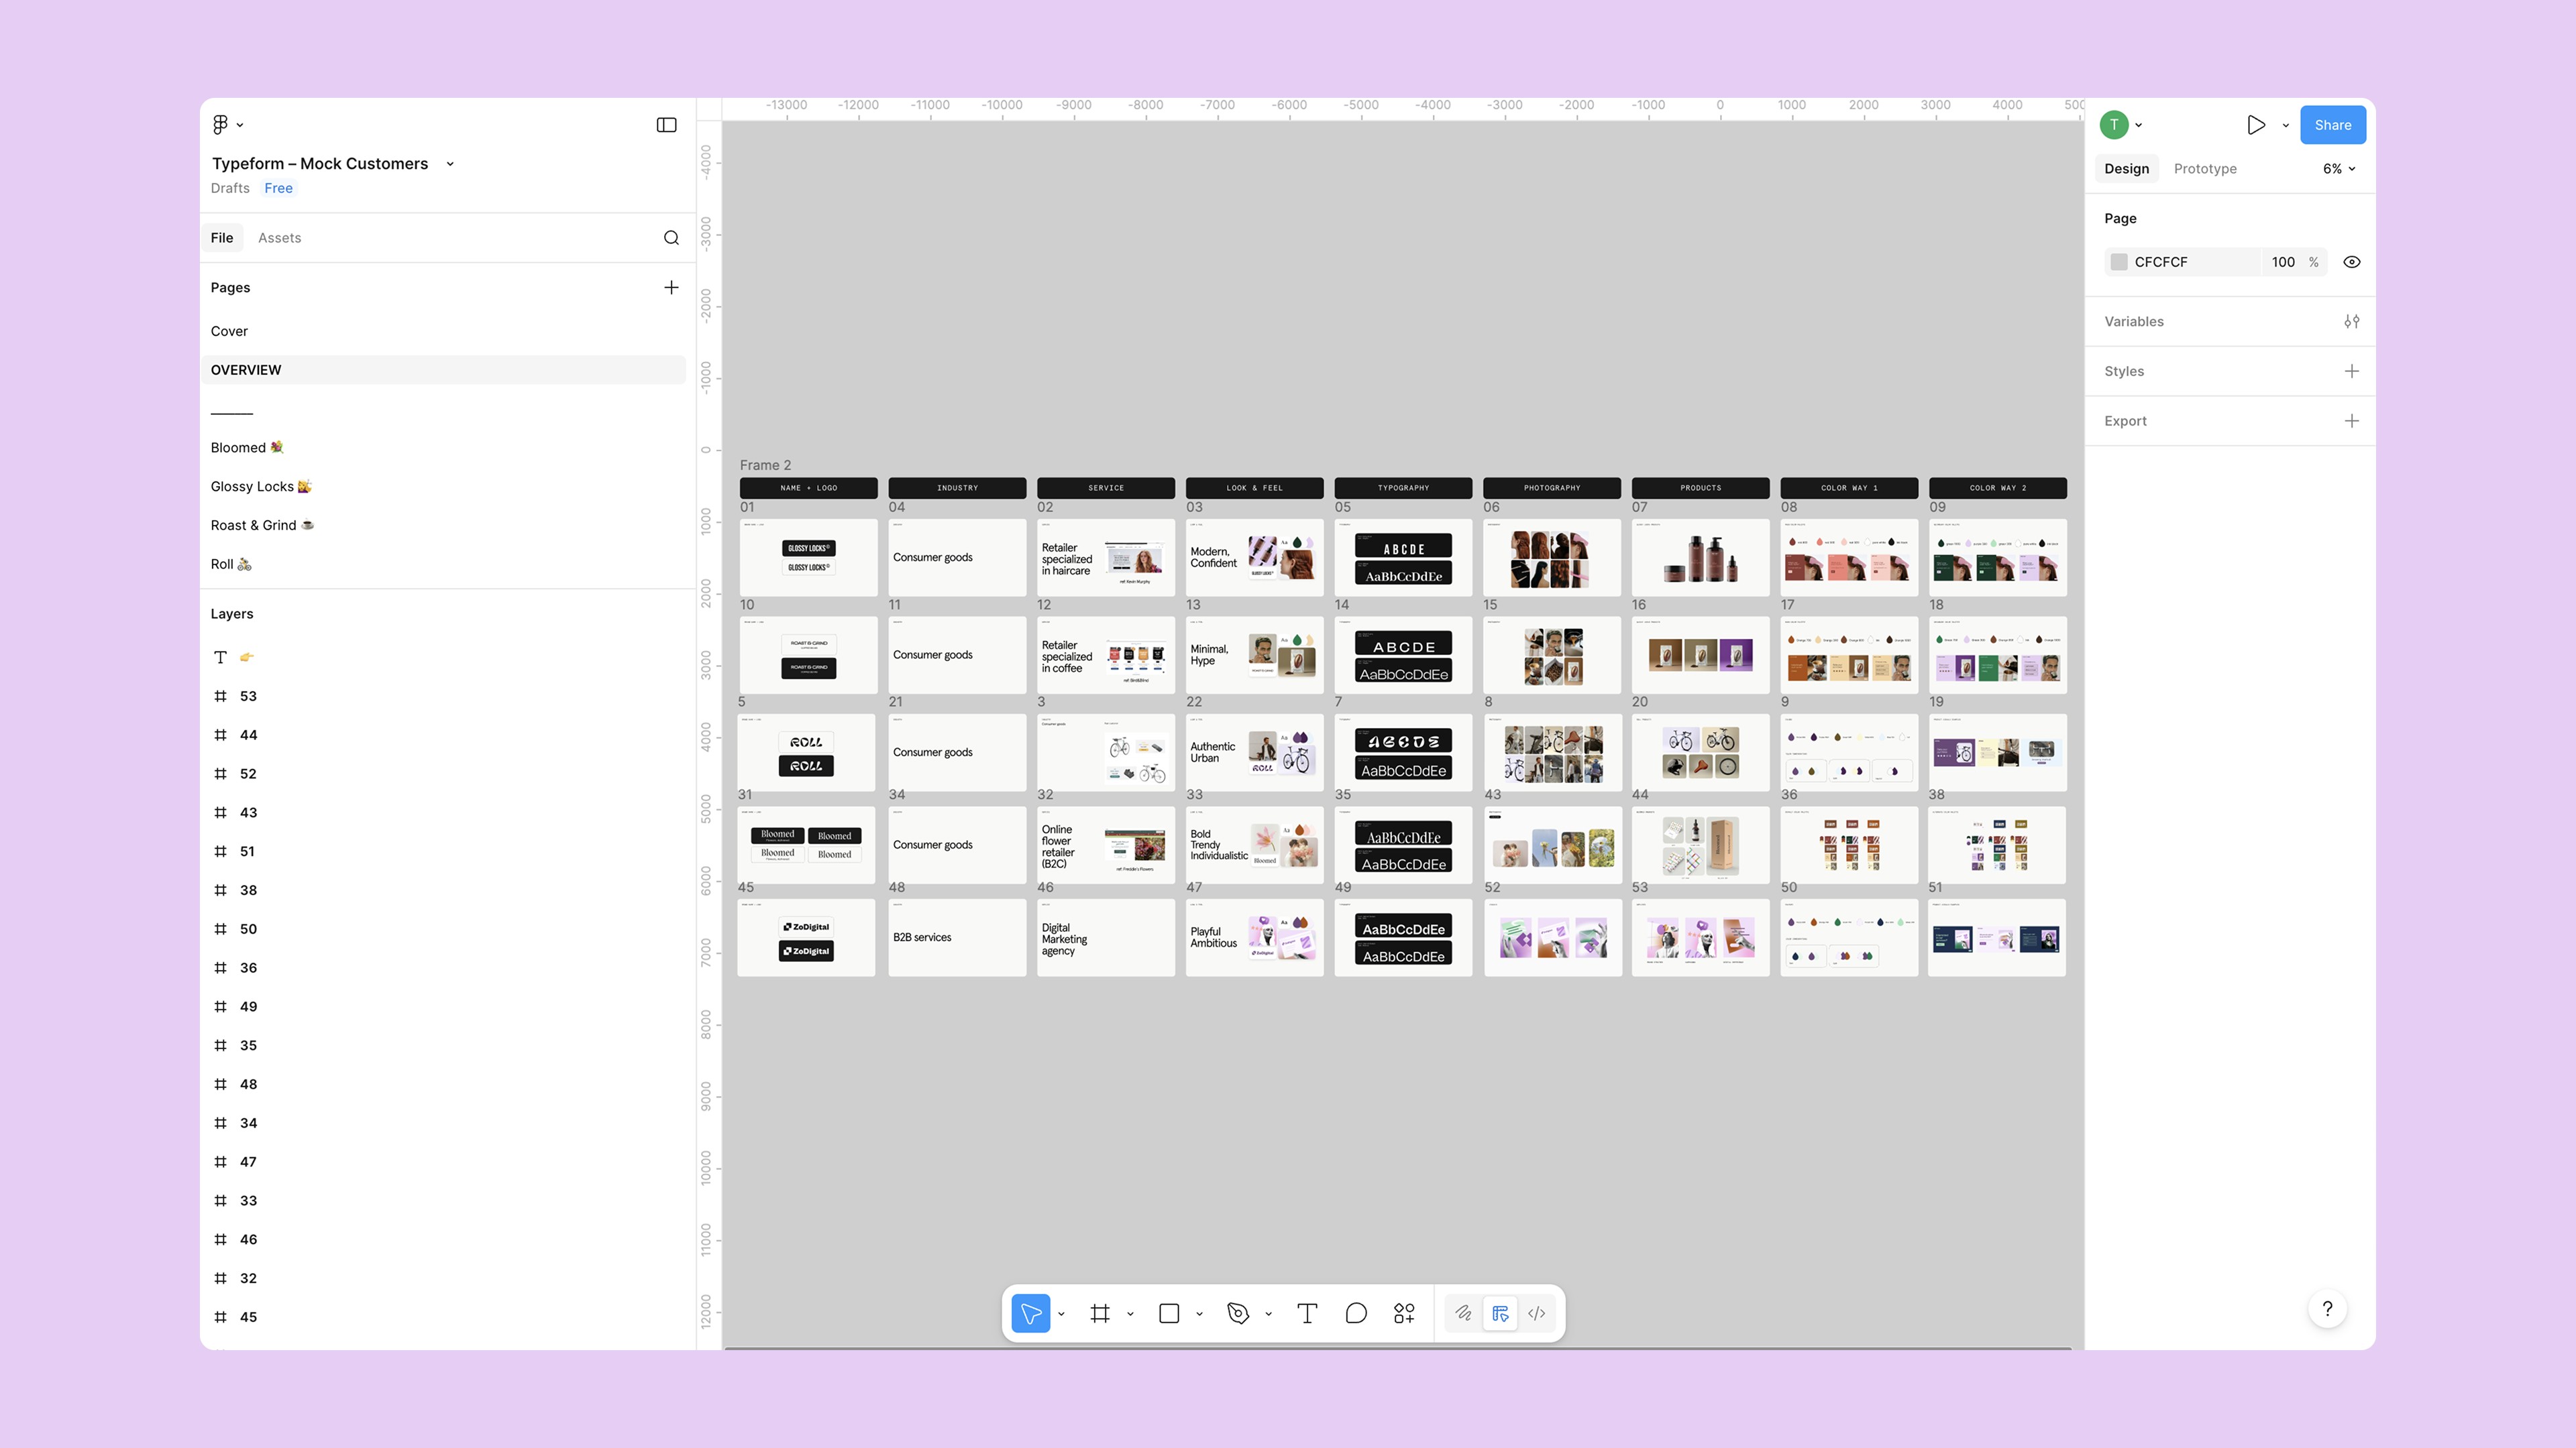The height and width of the screenshot is (1448, 2576).
Task: Open the Actions tool in the toolbar
Action: pos(1404,1313)
